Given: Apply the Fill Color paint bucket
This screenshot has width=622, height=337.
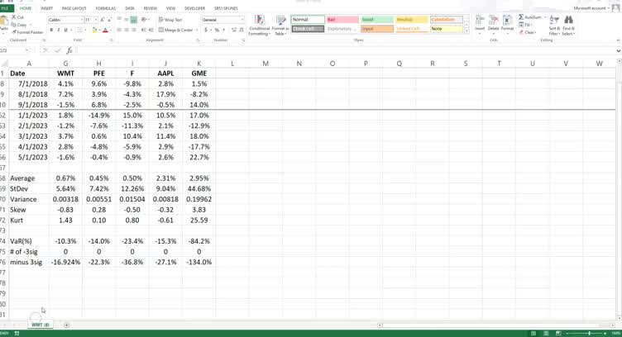Looking at the screenshot, I should (x=94, y=30).
